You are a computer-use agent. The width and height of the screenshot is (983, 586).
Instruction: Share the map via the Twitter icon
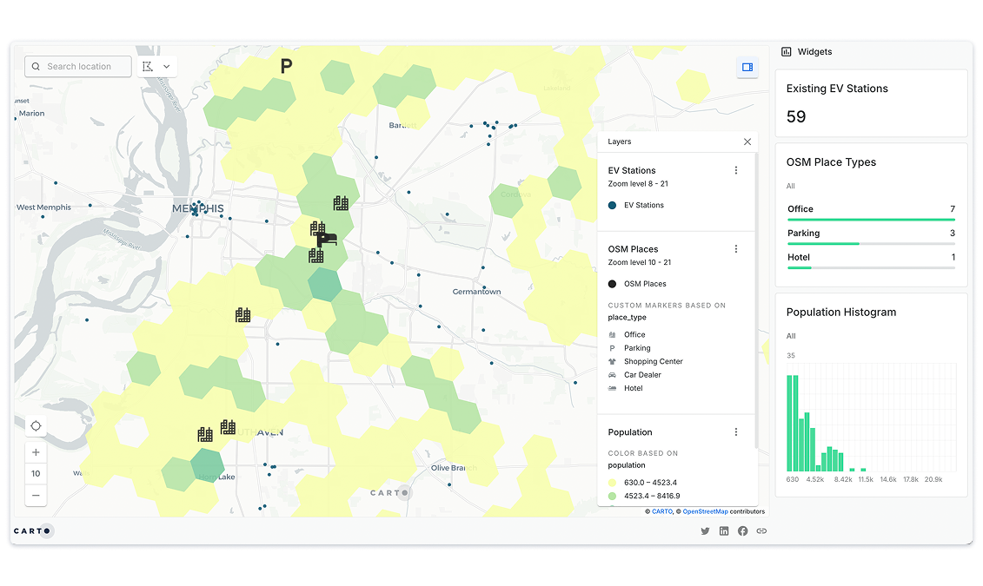pos(705,530)
